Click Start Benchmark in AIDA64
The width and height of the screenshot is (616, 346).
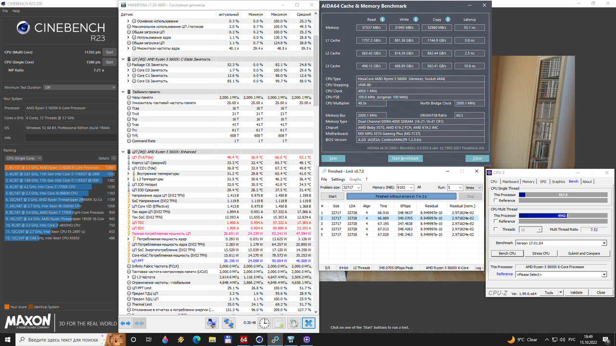tap(405, 158)
